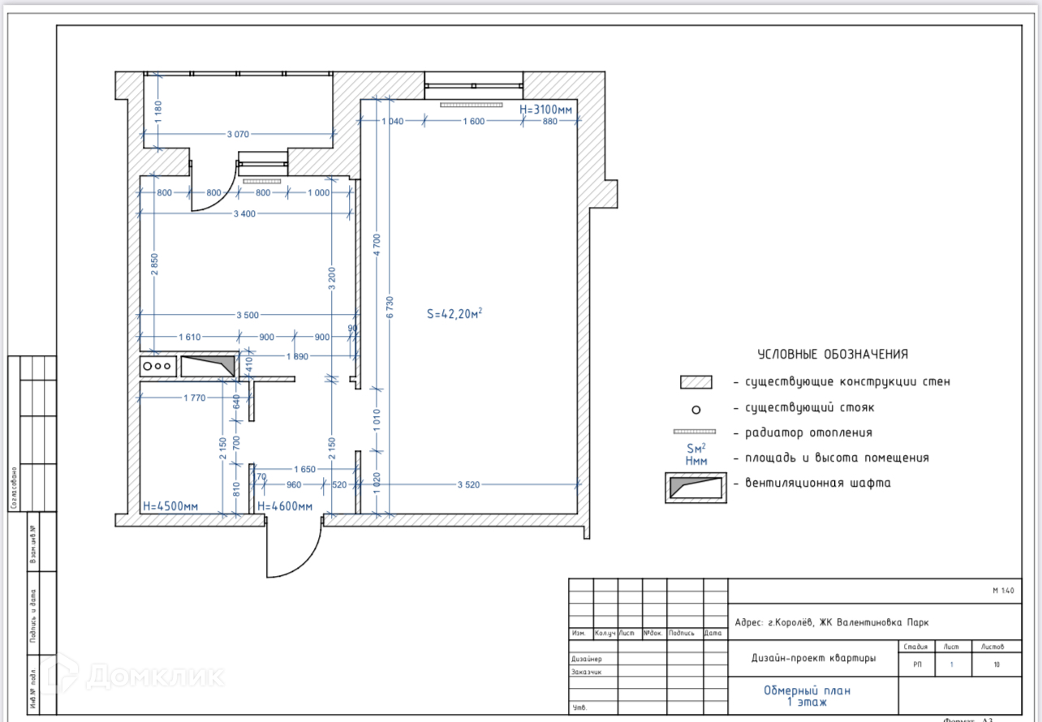Click the window width dimension 1 600
Image resolution: width=1042 pixels, height=722 pixels.
click(473, 121)
